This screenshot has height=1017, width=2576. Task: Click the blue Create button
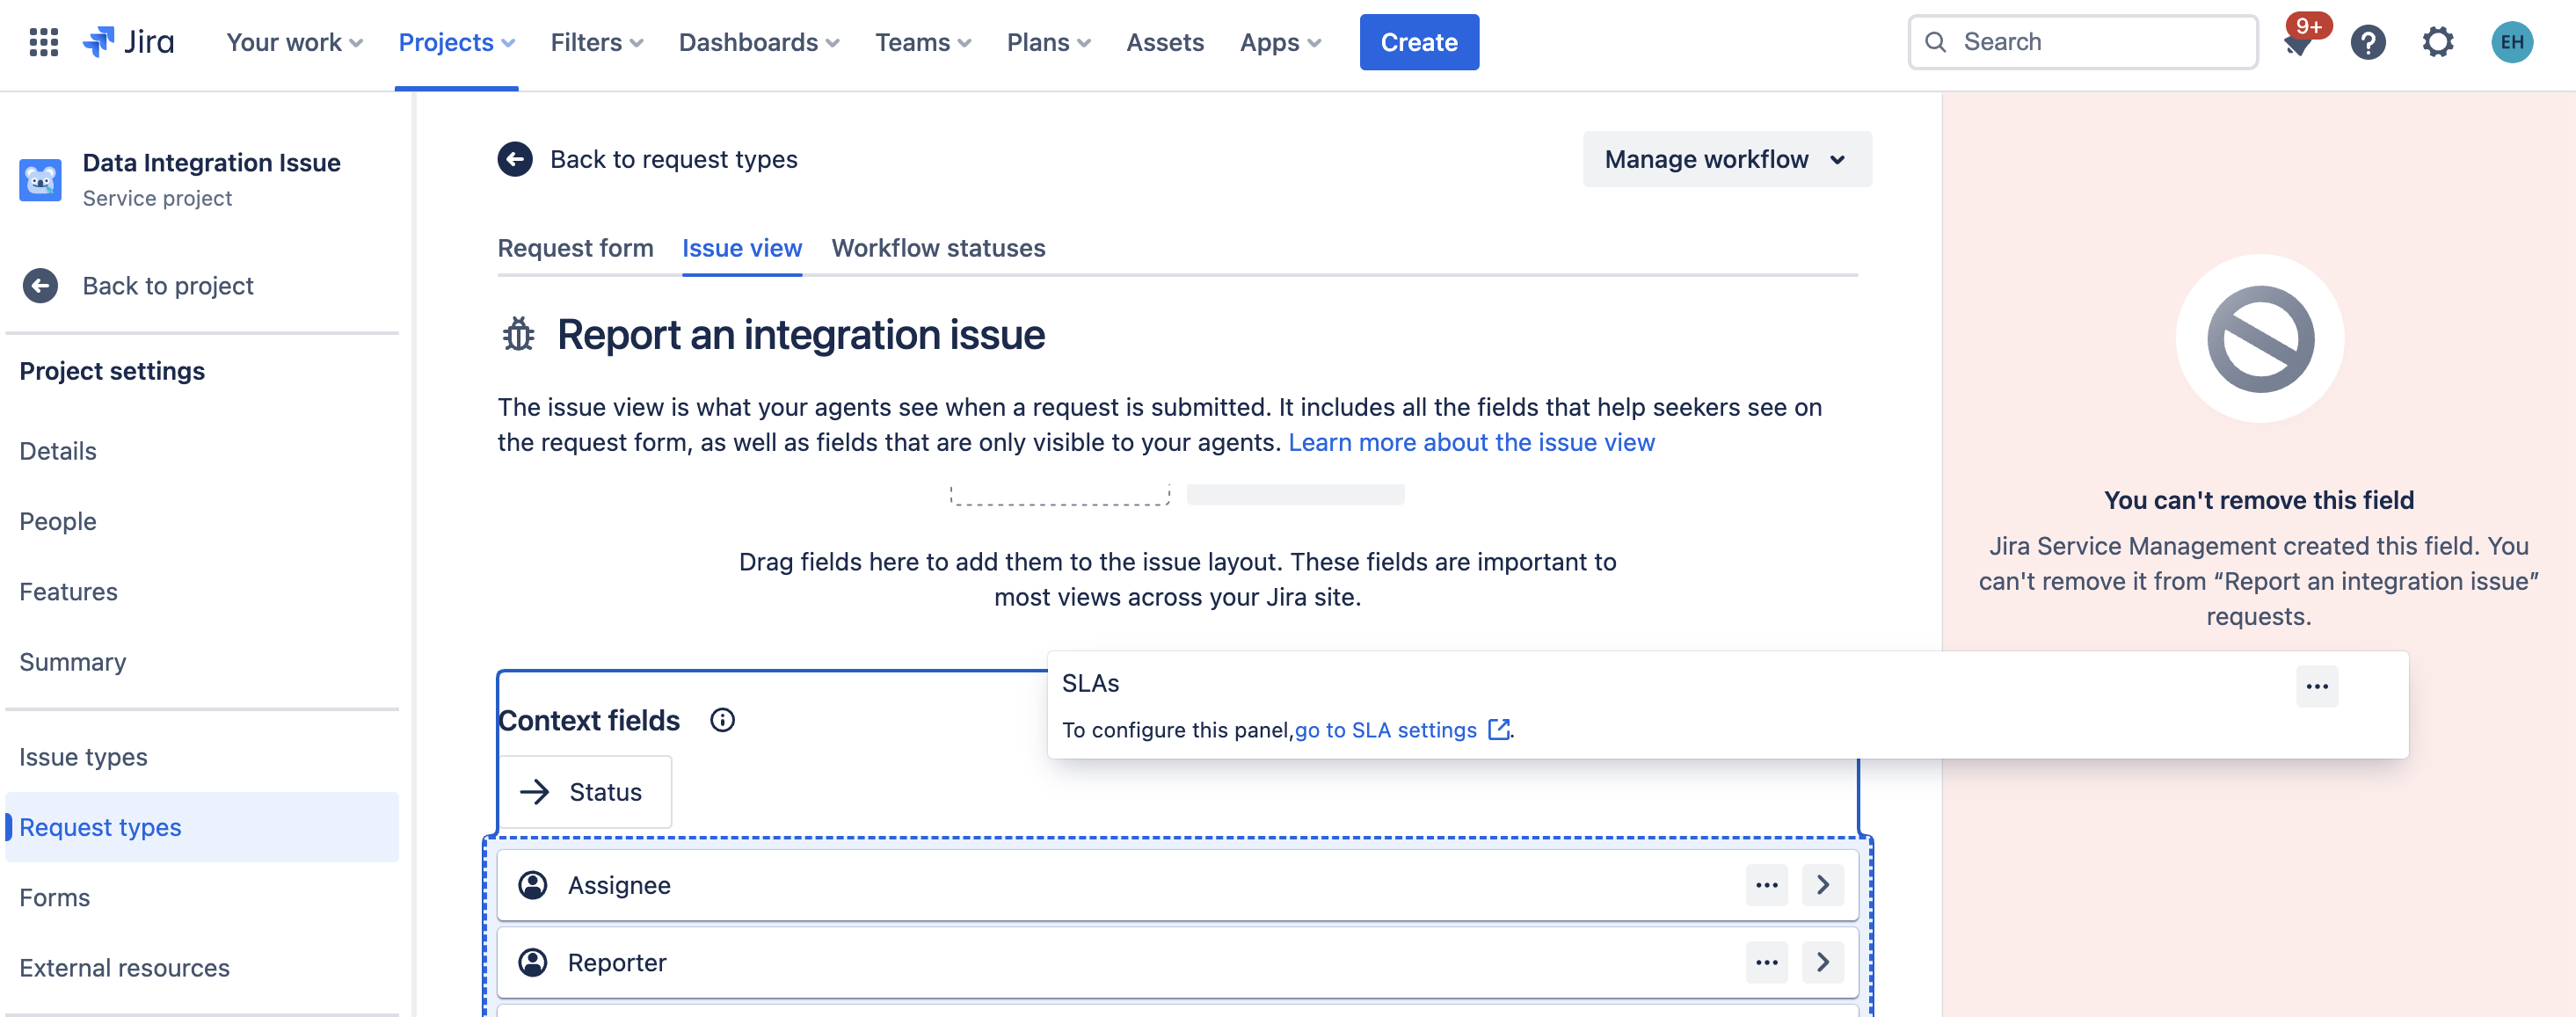[1418, 42]
